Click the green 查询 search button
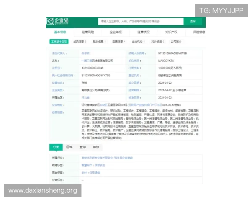Image resolution: width=252 pixels, height=201 pixels. [193, 21]
